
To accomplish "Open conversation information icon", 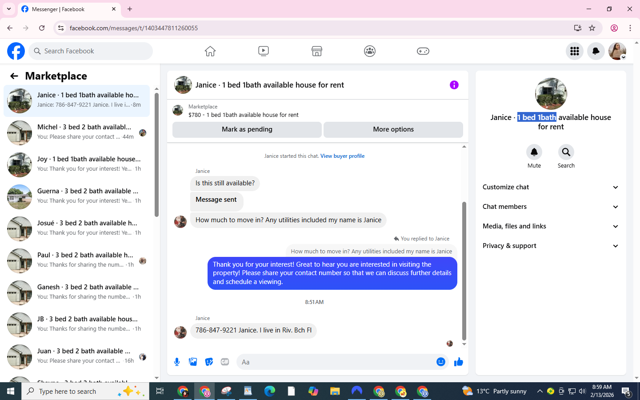I will pyautogui.click(x=454, y=85).
